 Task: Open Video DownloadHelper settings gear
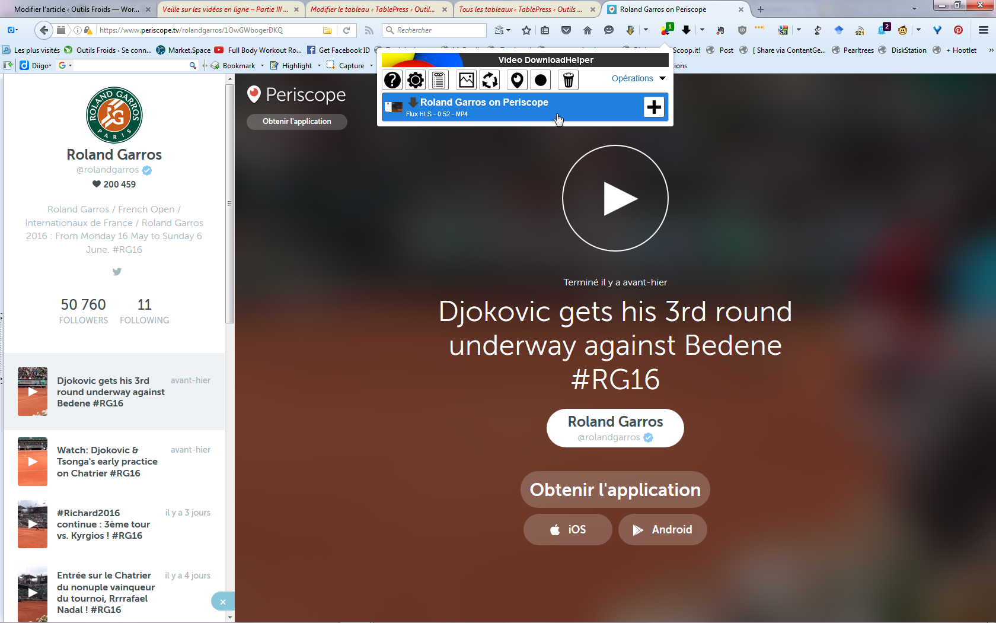[416, 80]
